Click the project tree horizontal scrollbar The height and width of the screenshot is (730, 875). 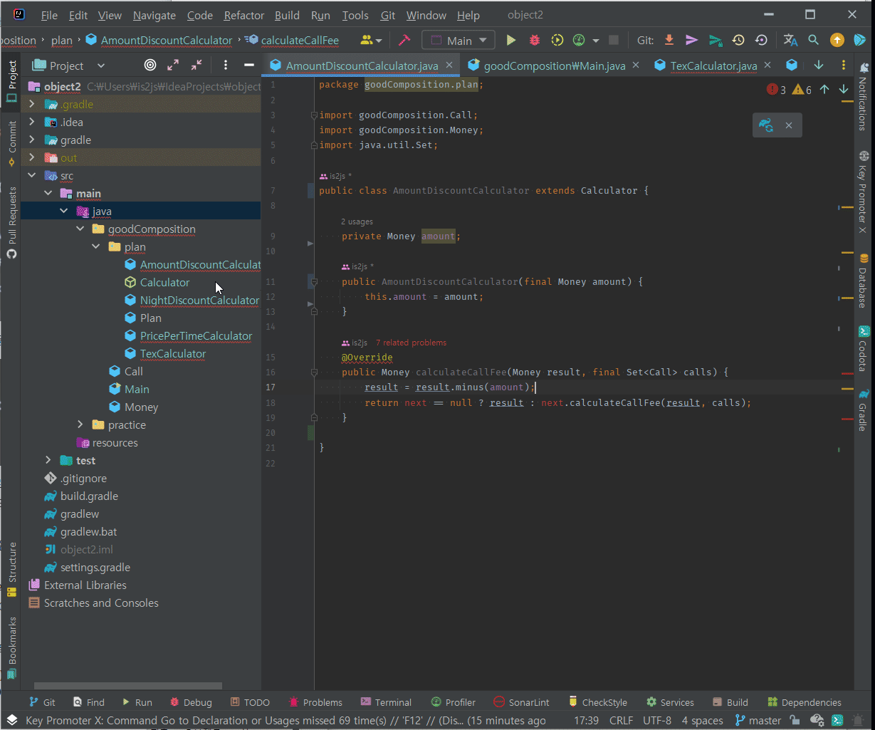(128, 686)
